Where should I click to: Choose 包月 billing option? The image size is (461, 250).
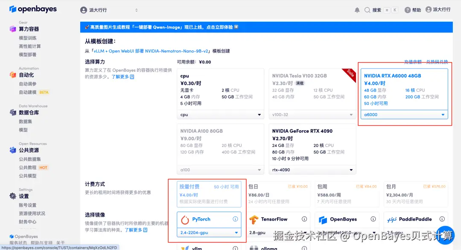pyautogui.click(x=416, y=194)
